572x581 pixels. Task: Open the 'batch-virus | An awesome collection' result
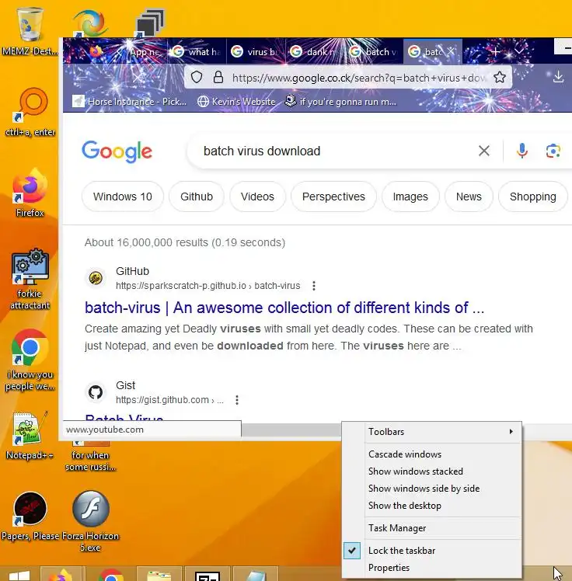tap(284, 308)
